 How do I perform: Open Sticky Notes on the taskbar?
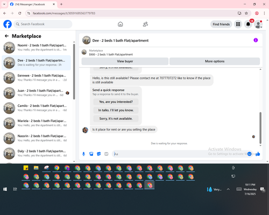26,168
